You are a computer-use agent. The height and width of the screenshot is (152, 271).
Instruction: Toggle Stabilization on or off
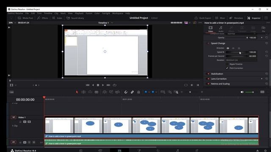(208, 74)
